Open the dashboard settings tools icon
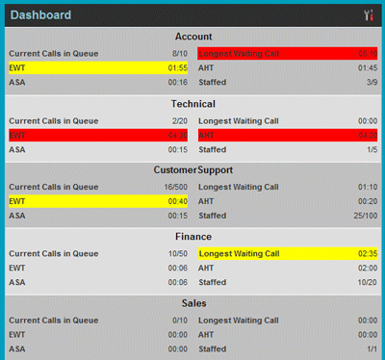Image resolution: width=385 pixels, height=360 pixels. click(x=369, y=15)
